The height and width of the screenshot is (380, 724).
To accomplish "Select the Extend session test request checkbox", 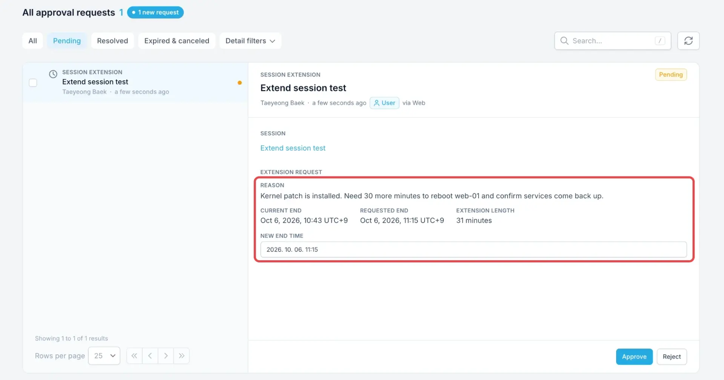I will (x=33, y=83).
